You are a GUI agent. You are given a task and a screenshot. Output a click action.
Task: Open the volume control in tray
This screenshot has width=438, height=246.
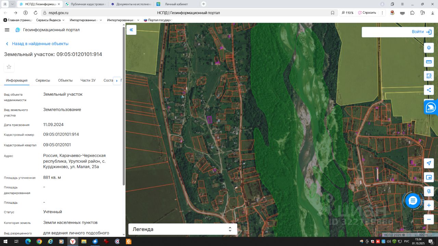click(389, 241)
